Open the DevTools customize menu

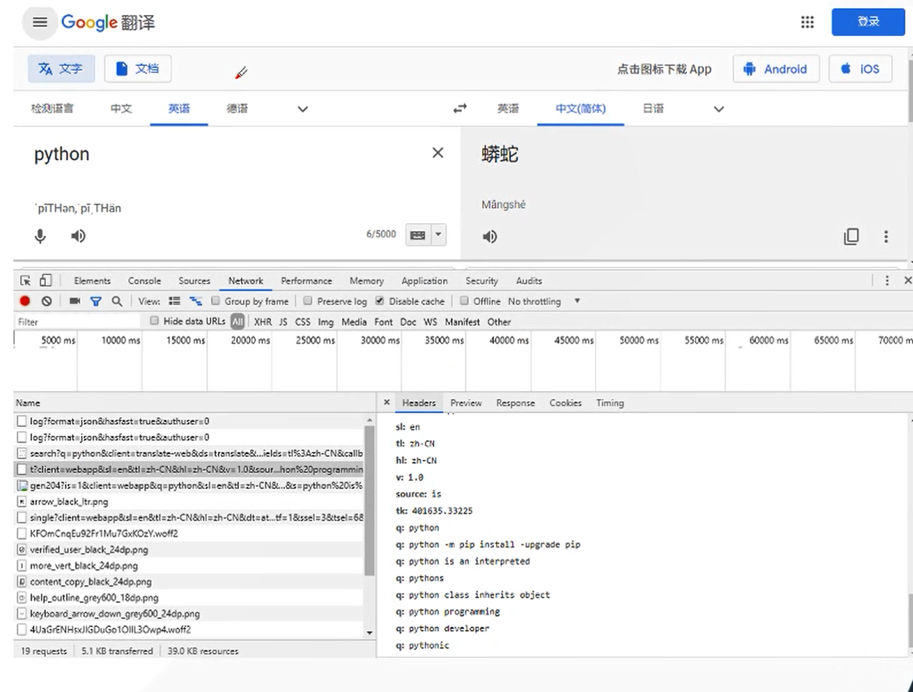pyautogui.click(x=887, y=280)
